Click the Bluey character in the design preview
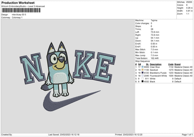This screenshot has height=137, width=194. (58, 69)
